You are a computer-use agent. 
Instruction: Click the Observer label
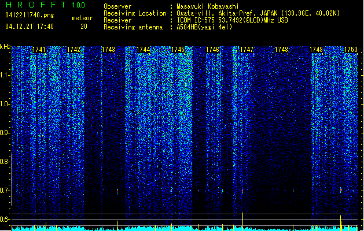click(117, 6)
